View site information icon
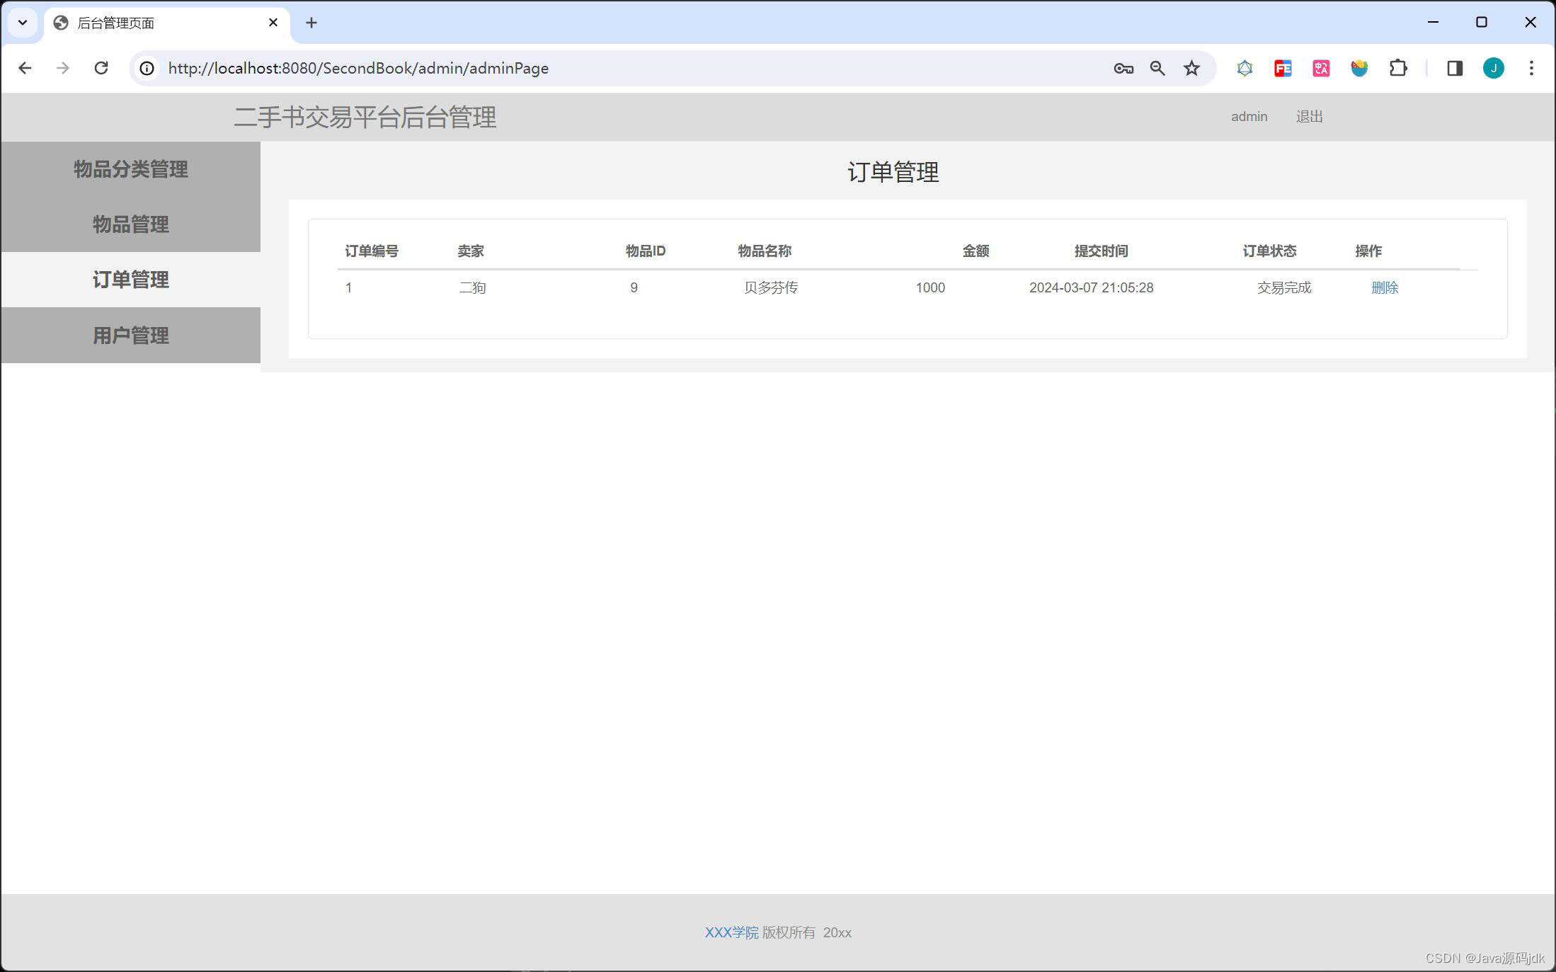The height and width of the screenshot is (972, 1556). [x=147, y=68]
